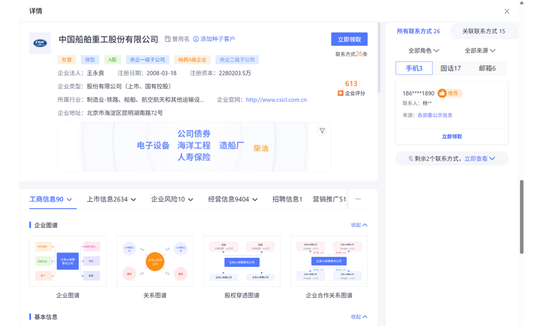Click the CSIC company logo
The height and width of the screenshot is (326, 542).
(40, 43)
